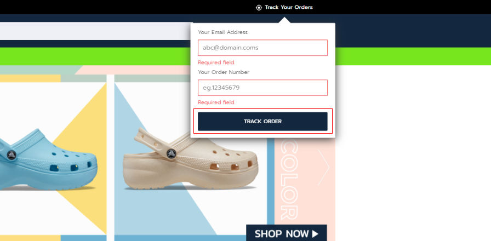The width and height of the screenshot is (491, 241).
Task: Click the "Your Order Number" label
Action: 224,72
